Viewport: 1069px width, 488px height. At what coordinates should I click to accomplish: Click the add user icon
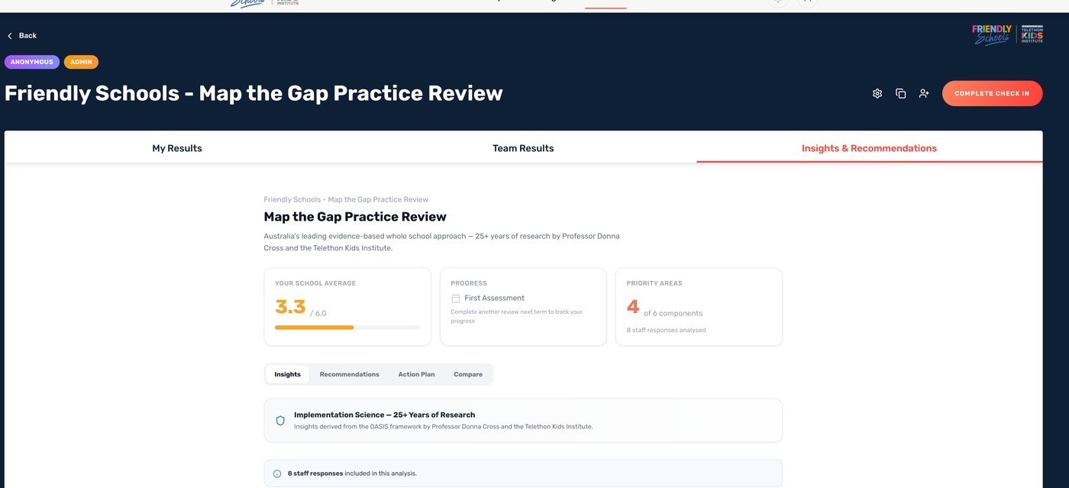pyautogui.click(x=924, y=93)
